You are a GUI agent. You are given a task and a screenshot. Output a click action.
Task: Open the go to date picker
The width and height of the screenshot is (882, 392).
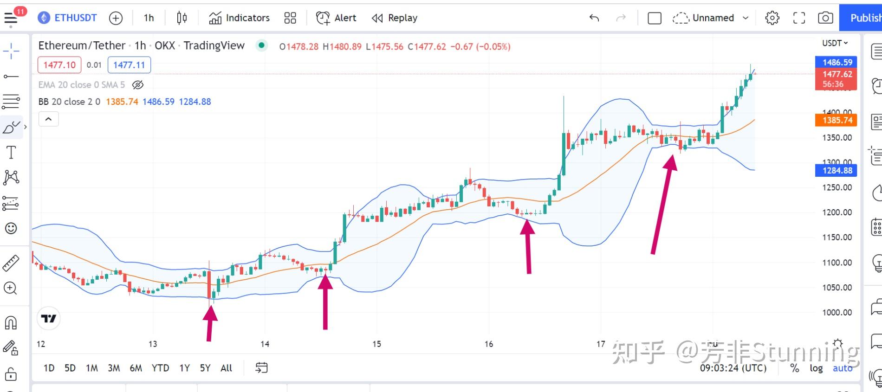(x=262, y=368)
